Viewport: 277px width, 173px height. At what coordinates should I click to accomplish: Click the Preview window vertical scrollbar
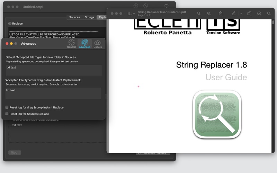click(273, 22)
